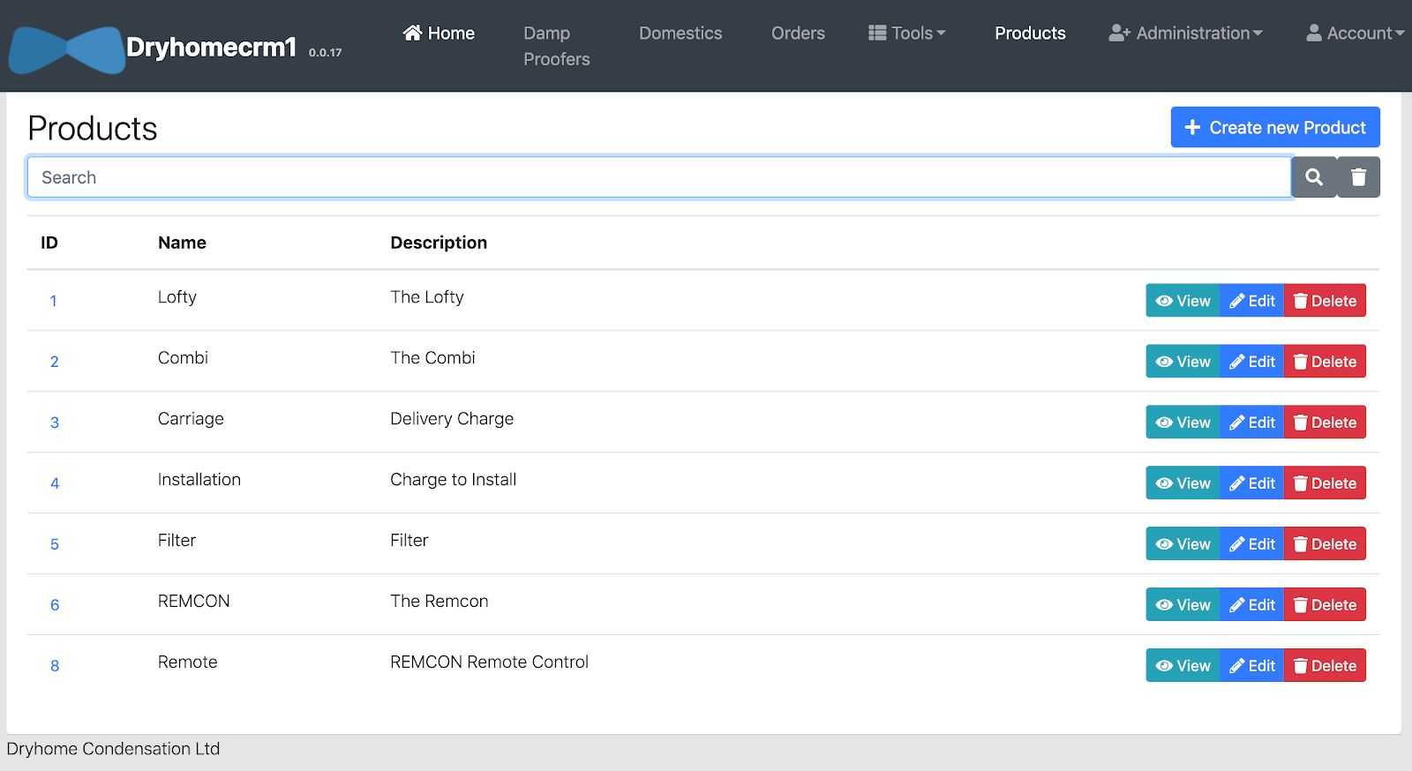1412x771 pixels.
Task: Edit the Installation product
Action: click(1251, 483)
